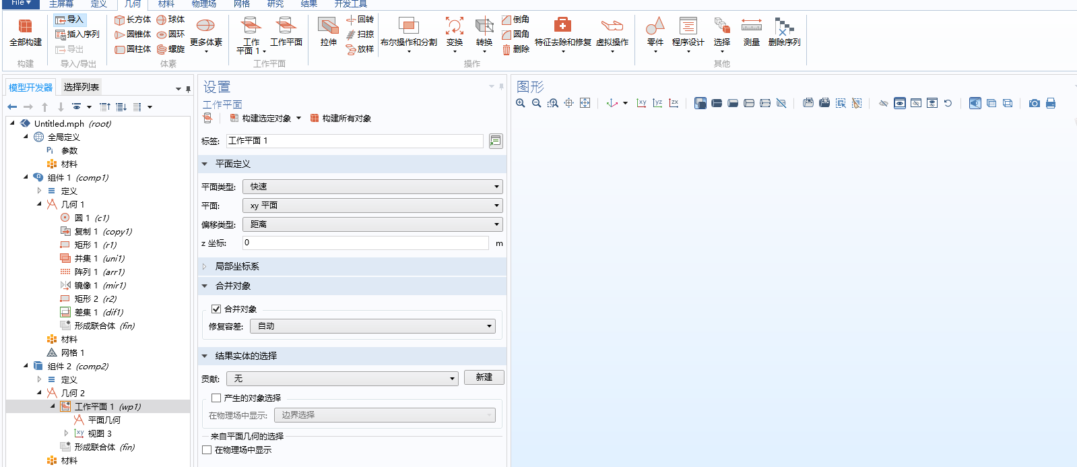Open the File menu button
The width and height of the screenshot is (1077, 467).
pyautogui.click(x=20, y=3)
